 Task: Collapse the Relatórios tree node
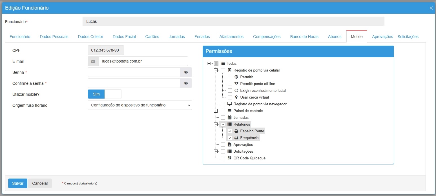[x=216, y=124]
